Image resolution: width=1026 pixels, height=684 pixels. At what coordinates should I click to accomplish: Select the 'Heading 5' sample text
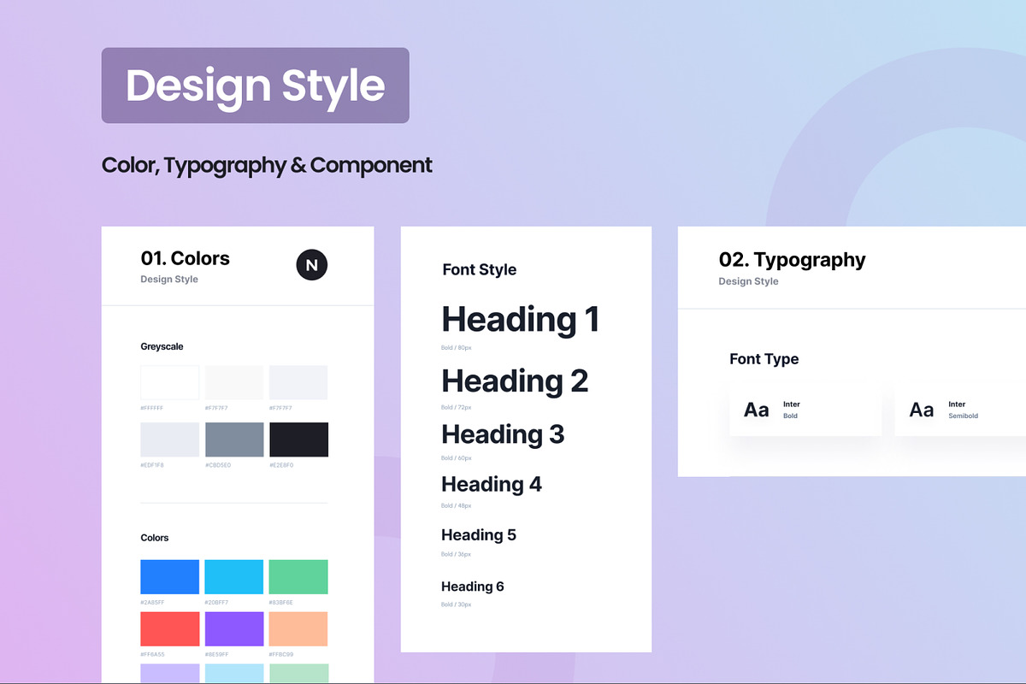tap(479, 535)
